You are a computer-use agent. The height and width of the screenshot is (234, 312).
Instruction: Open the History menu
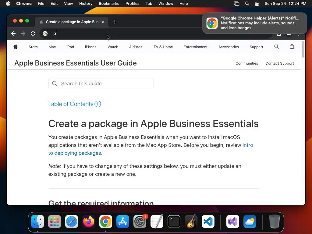(86, 3)
